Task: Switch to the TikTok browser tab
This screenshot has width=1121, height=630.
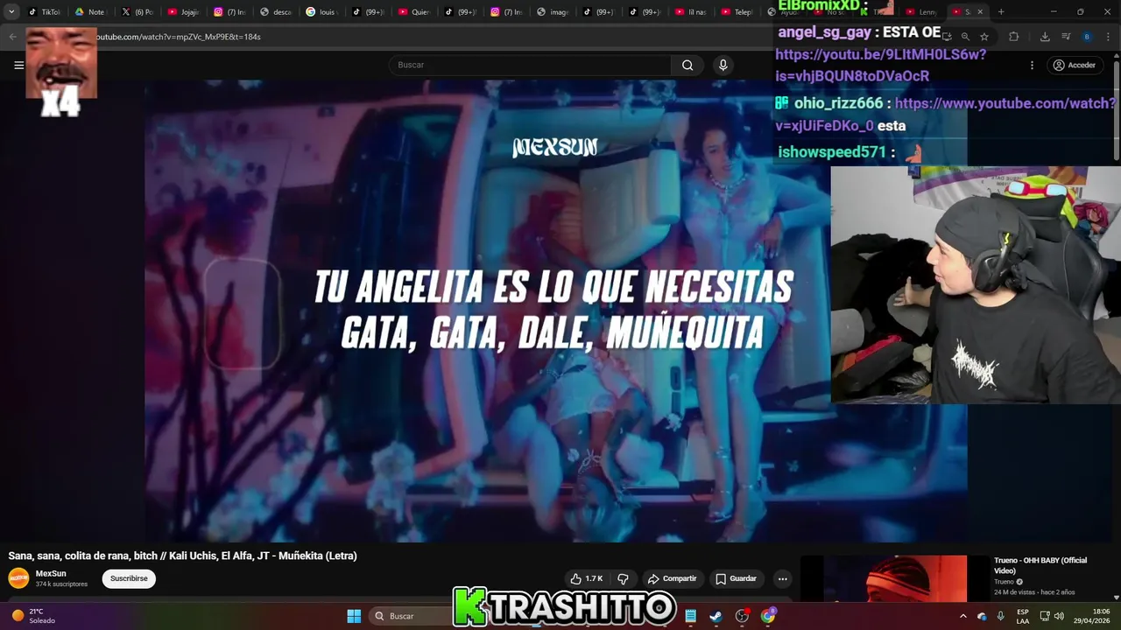Action: pos(44,12)
